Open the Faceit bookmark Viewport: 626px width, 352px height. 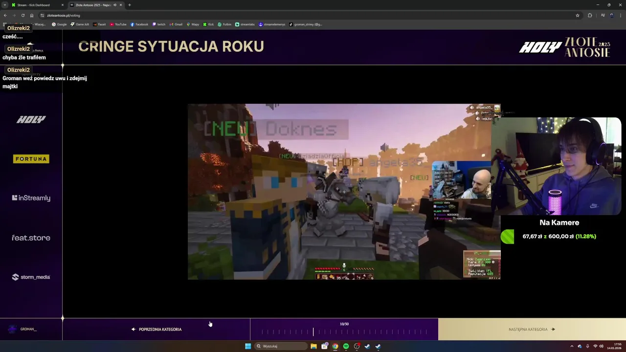(100, 24)
